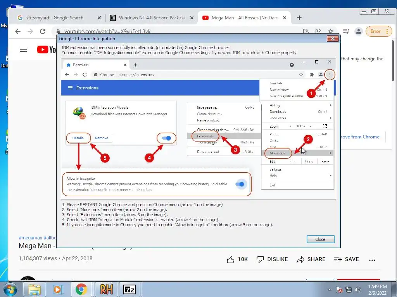Select the Mega Man All Bosses YouTube tab
The image size is (397, 297).
tap(245, 18)
